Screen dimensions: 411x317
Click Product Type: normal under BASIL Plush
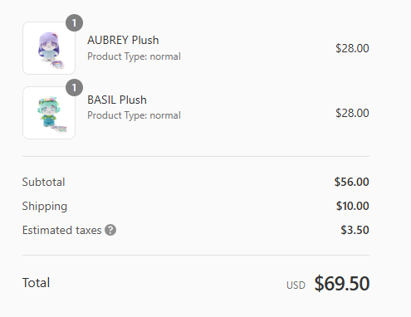click(134, 115)
